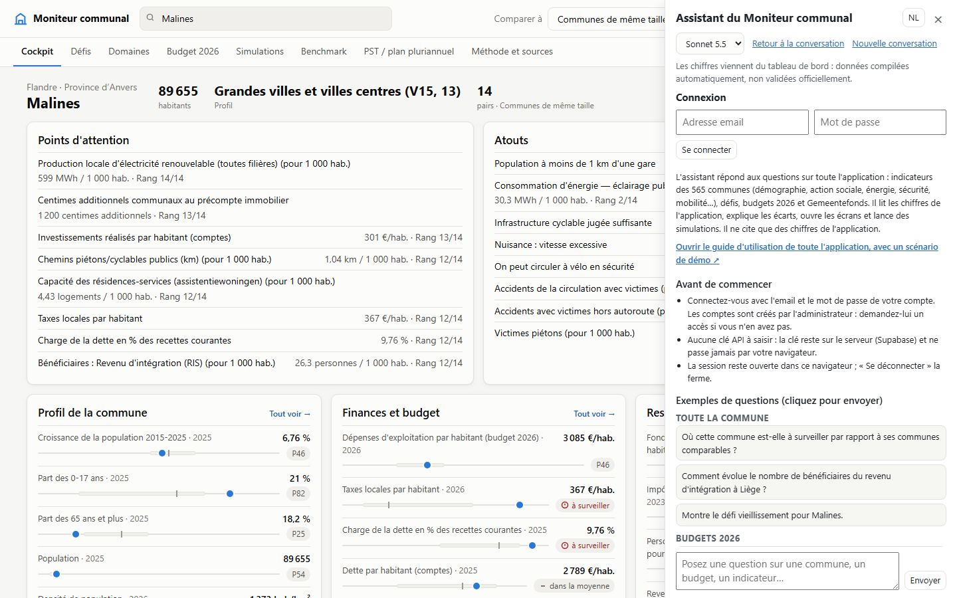Viewport: 957px width, 598px height.
Task: Click 'Investissements réalisés par habitant (comptes)' row
Action: [x=250, y=237]
